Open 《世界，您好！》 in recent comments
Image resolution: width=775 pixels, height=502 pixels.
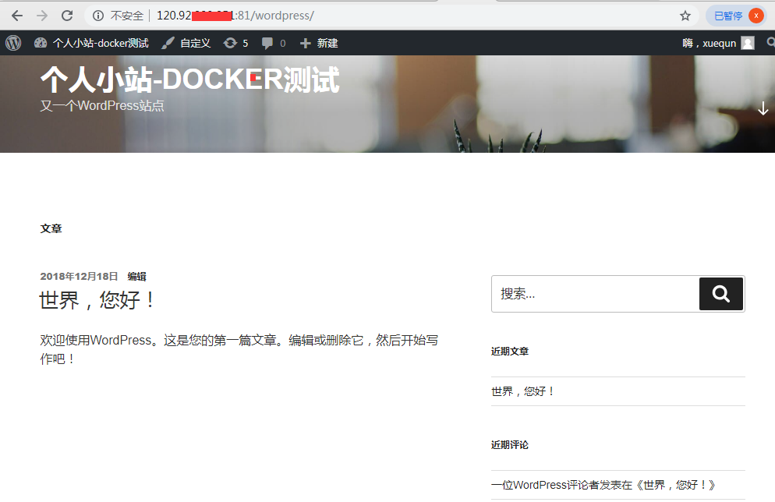click(x=674, y=485)
